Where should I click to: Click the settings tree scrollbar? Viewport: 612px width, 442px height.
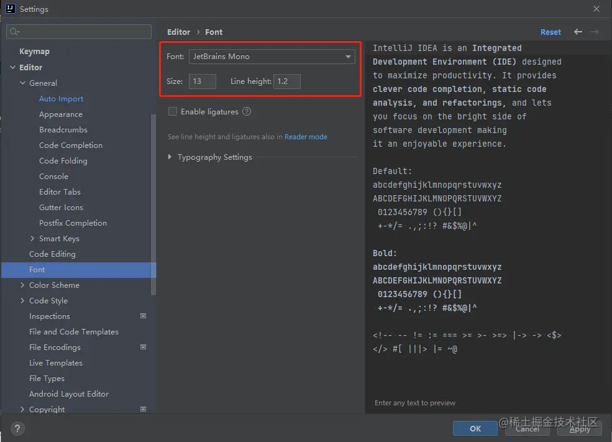(x=153, y=205)
